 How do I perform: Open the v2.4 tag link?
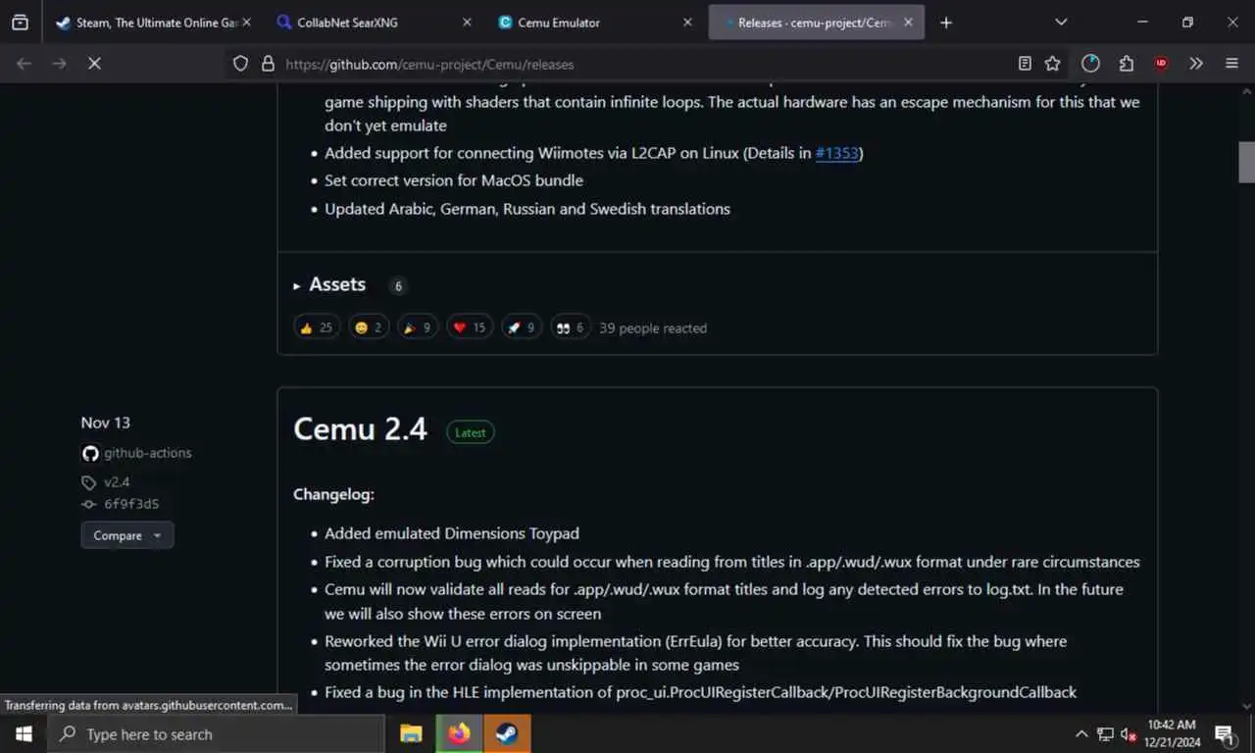point(117,482)
